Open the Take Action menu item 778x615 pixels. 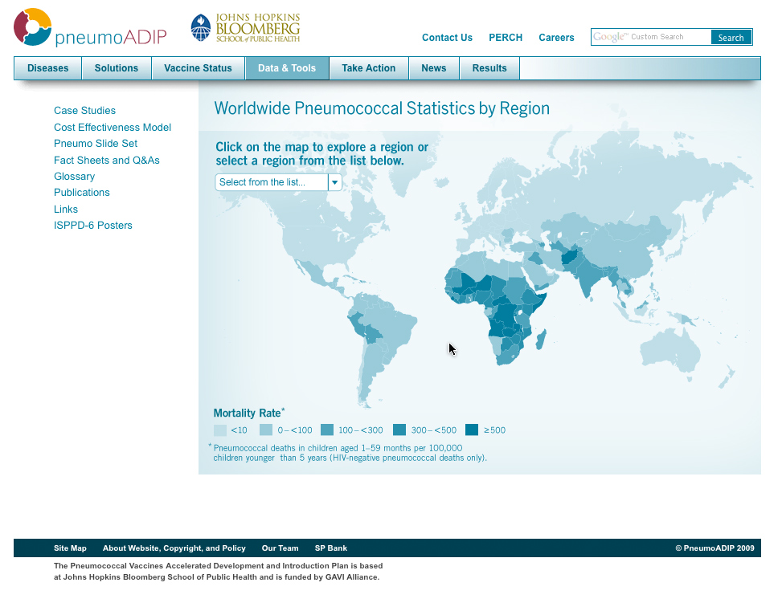tap(368, 68)
